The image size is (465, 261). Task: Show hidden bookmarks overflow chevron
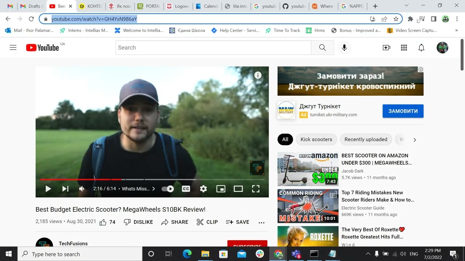(457, 30)
